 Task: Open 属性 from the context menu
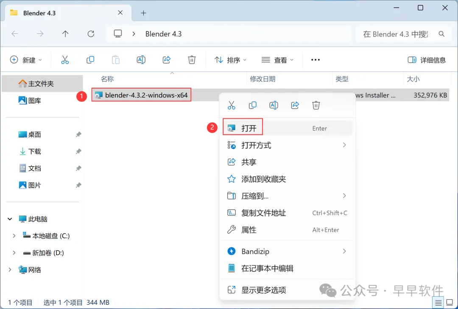click(287, 230)
